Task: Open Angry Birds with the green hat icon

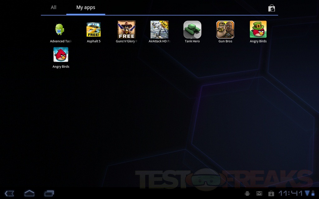Action: point(258,30)
